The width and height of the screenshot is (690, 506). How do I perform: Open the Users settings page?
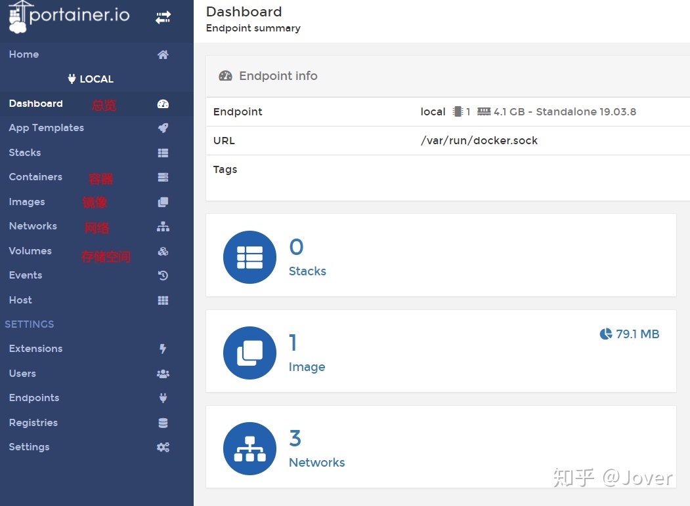pyautogui.click(x=97, y=374)
